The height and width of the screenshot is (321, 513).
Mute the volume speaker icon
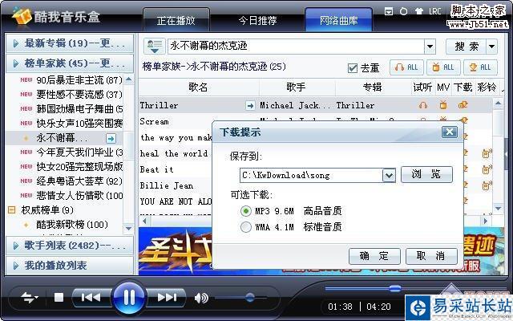coord(201,298)
